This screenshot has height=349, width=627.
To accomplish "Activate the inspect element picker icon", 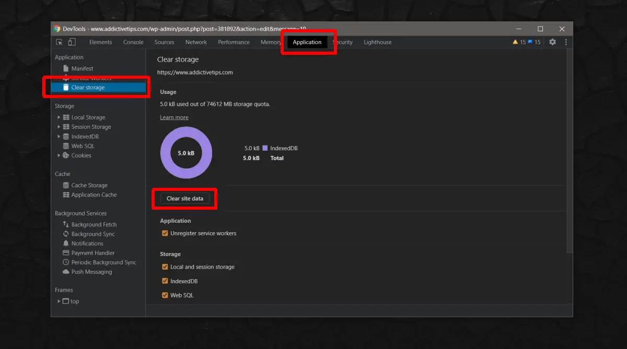I will coord(59,42).
